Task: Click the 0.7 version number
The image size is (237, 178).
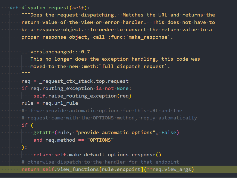Action: click(x=85, y=52)
